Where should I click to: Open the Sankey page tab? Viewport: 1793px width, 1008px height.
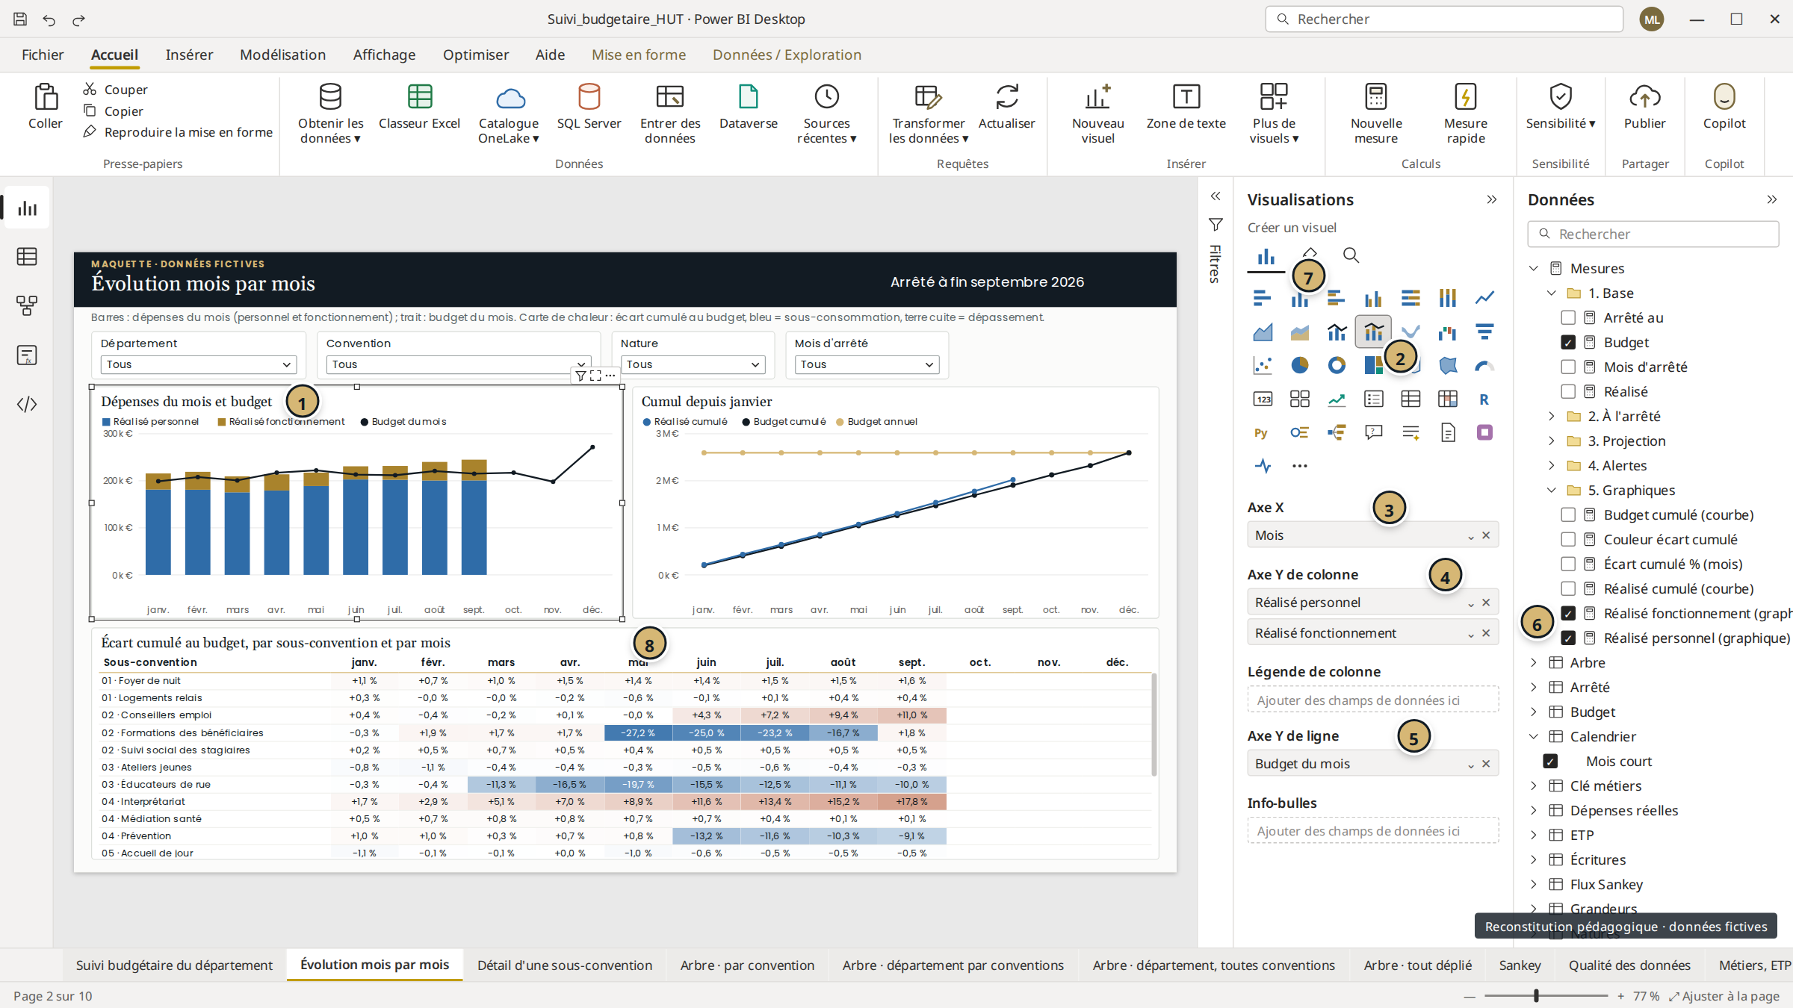(x=1520, y=965)
